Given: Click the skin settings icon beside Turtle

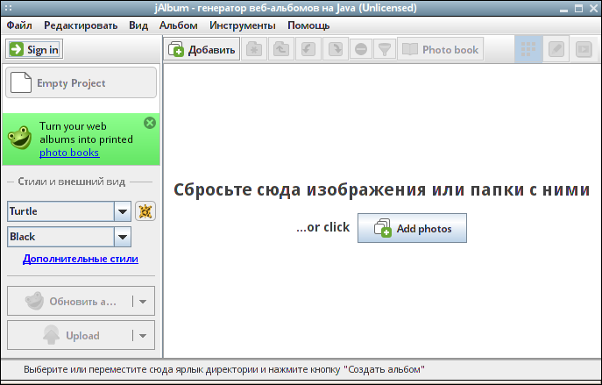Looking at the screenshot, I should (x=145, y=211).
